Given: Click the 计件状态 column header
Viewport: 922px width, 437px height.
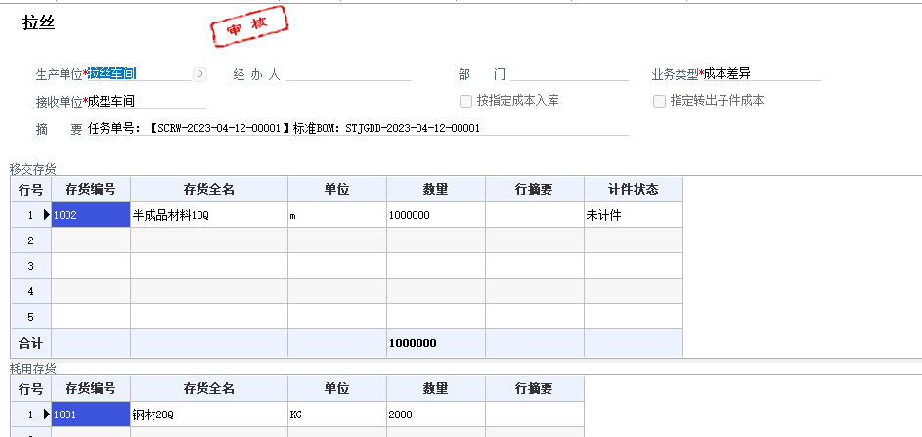Looking at the screenshot, I should [633, 189].
